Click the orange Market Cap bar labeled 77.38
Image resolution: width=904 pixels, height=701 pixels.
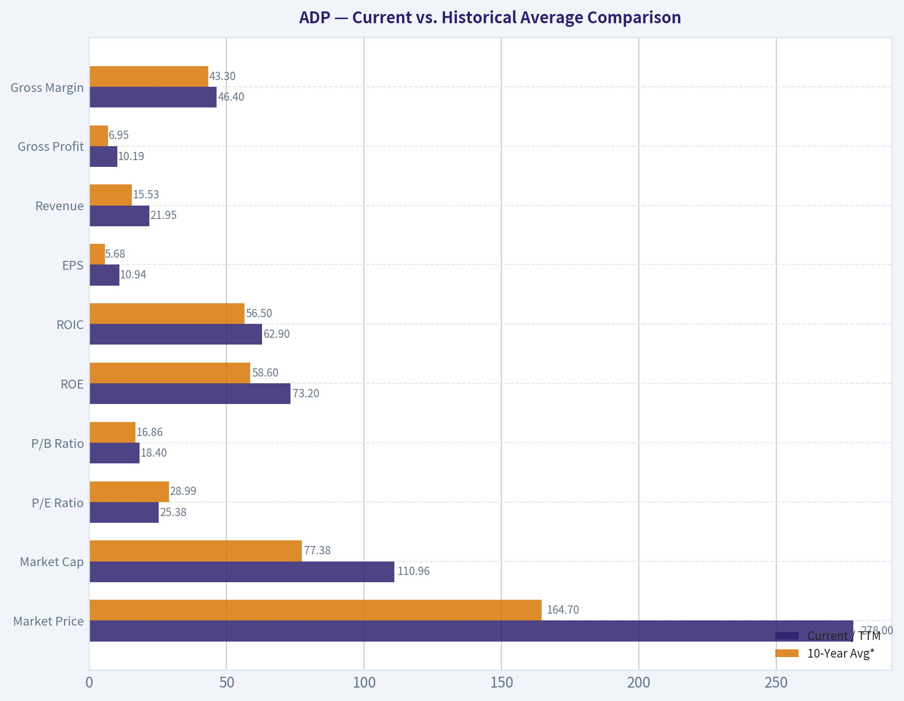tap(196, 551)
